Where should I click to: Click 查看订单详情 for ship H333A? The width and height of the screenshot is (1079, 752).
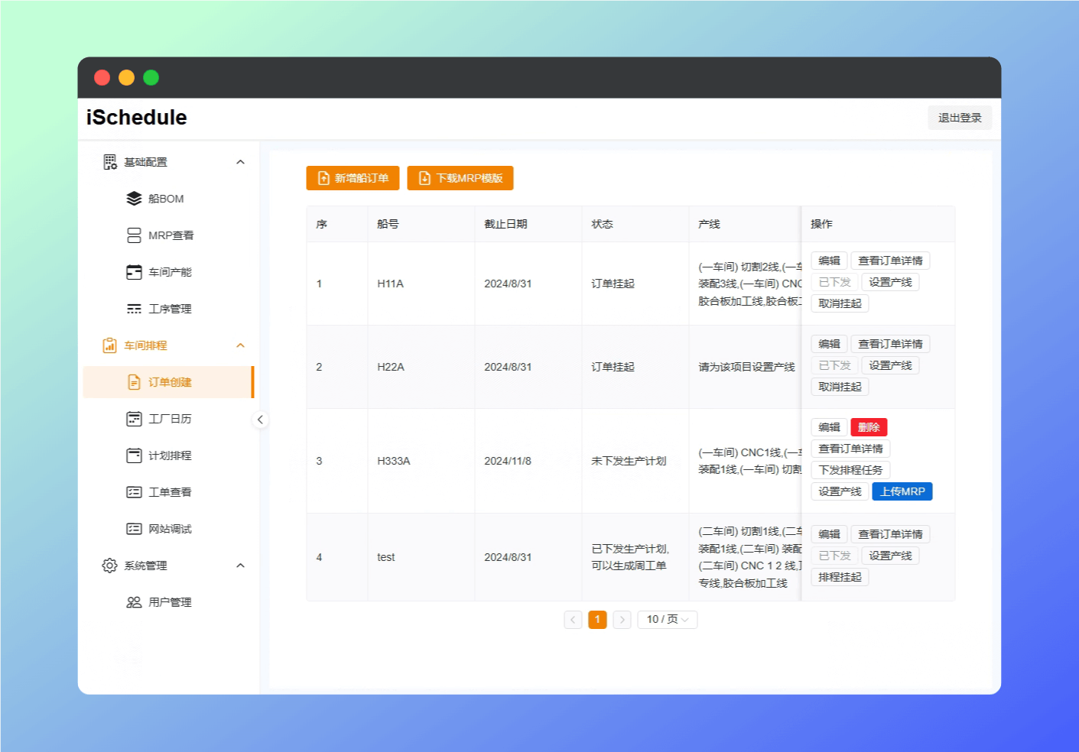[850, 449]
